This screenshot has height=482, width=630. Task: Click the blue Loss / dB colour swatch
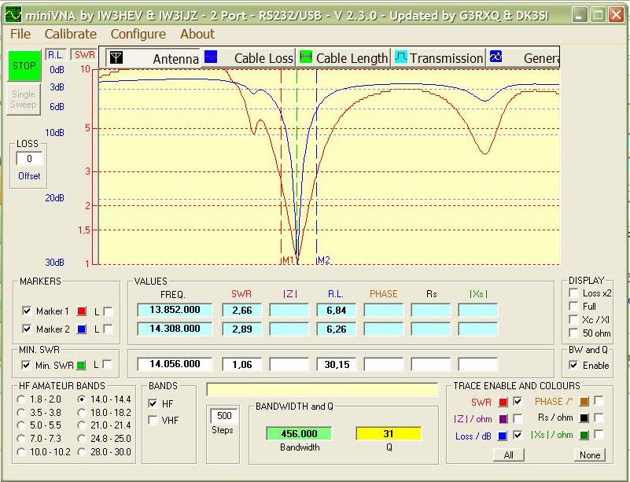503,436
